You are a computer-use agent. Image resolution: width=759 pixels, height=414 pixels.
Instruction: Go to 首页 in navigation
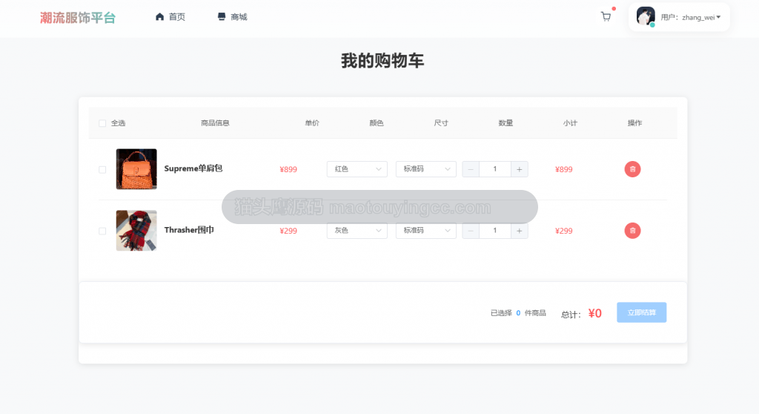(176, 17)
